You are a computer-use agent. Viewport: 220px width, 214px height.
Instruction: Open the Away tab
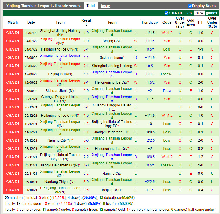click(x=105, y=6)
